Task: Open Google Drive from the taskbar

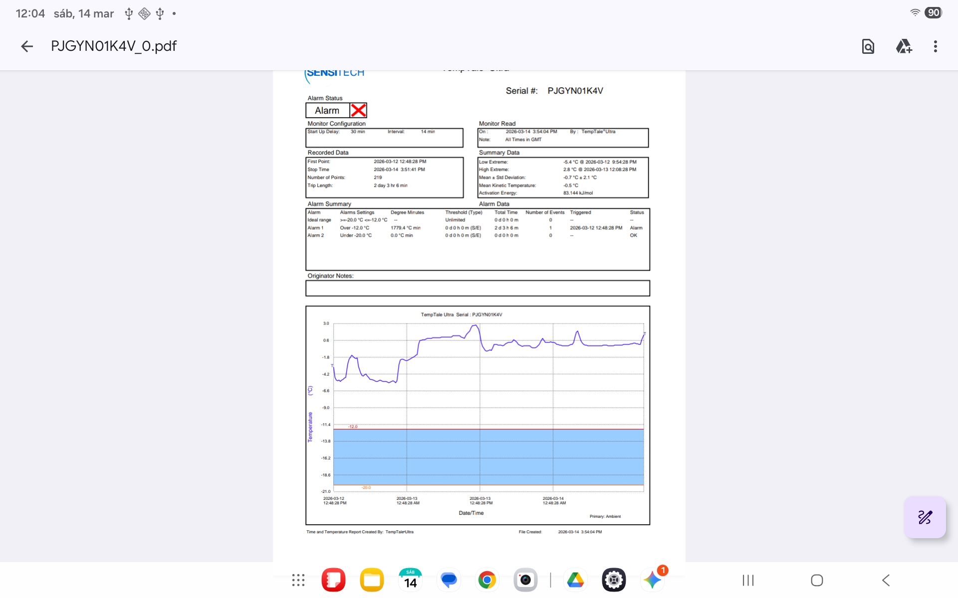Action: (x=575, y=580)
